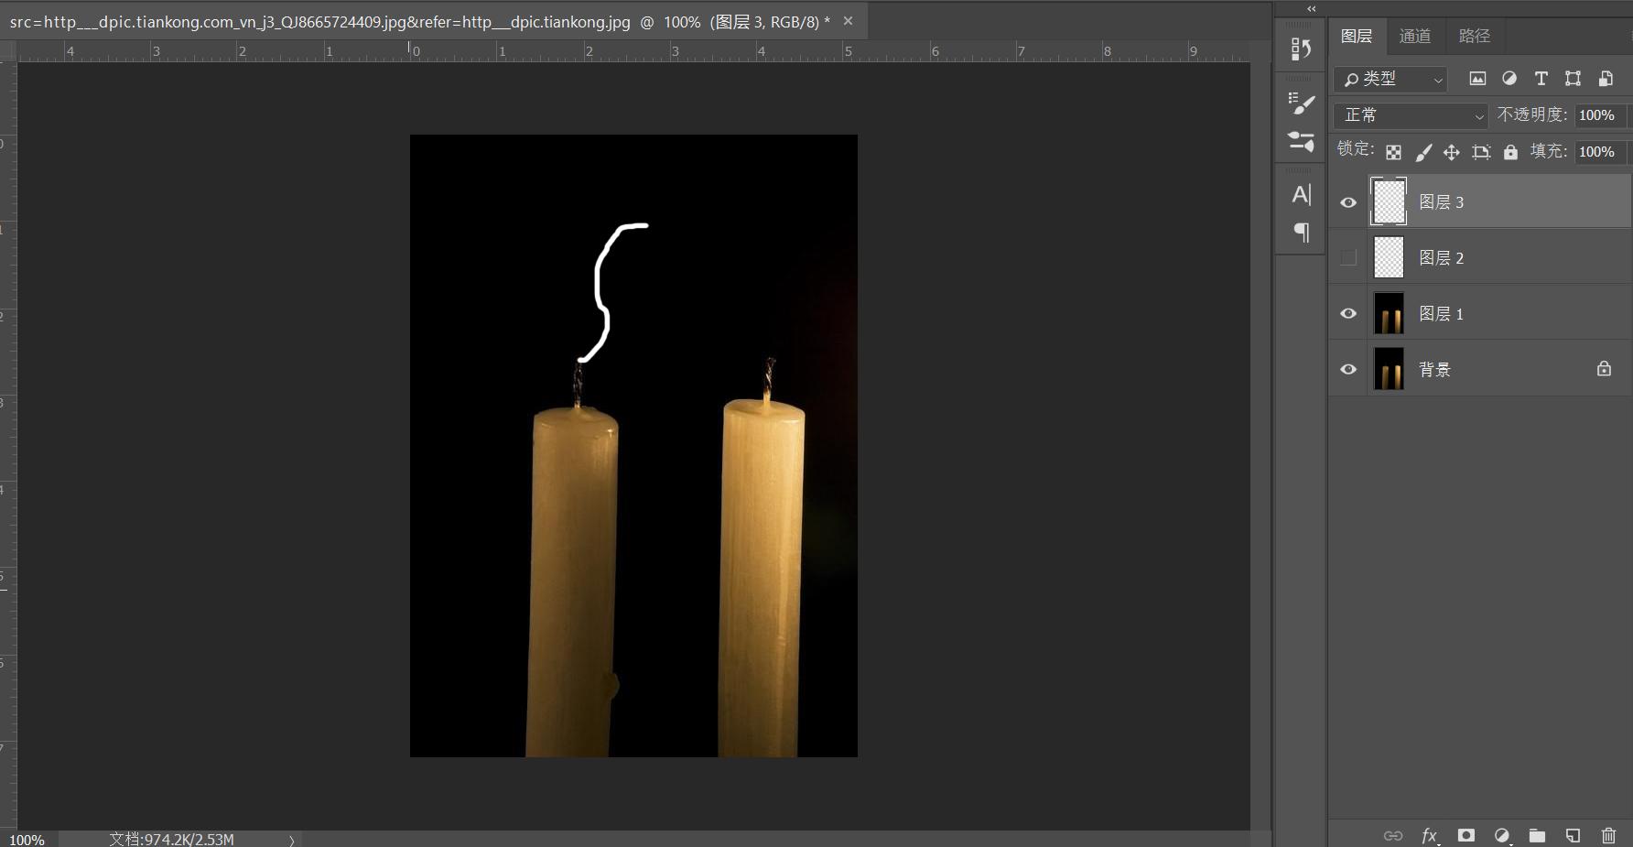The height and width of the screenshot is (847, 1633).
Task: Filter layers by text type
Action: [1541, 79]
